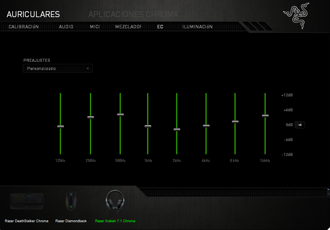Click the +6dB scale label
Image resolution: width=330 pixels, height=230 pixels.
[x=288, y=110]
